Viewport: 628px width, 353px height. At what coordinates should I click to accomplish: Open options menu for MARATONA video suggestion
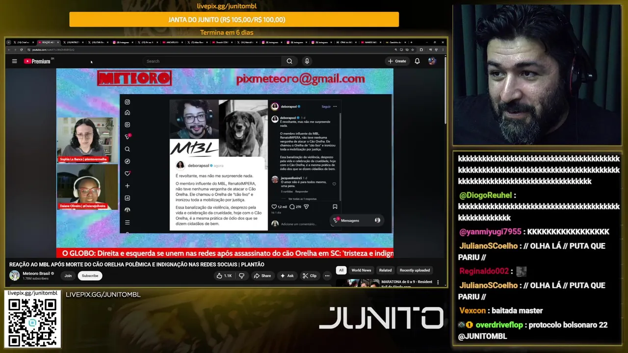[x=438, y=282]
